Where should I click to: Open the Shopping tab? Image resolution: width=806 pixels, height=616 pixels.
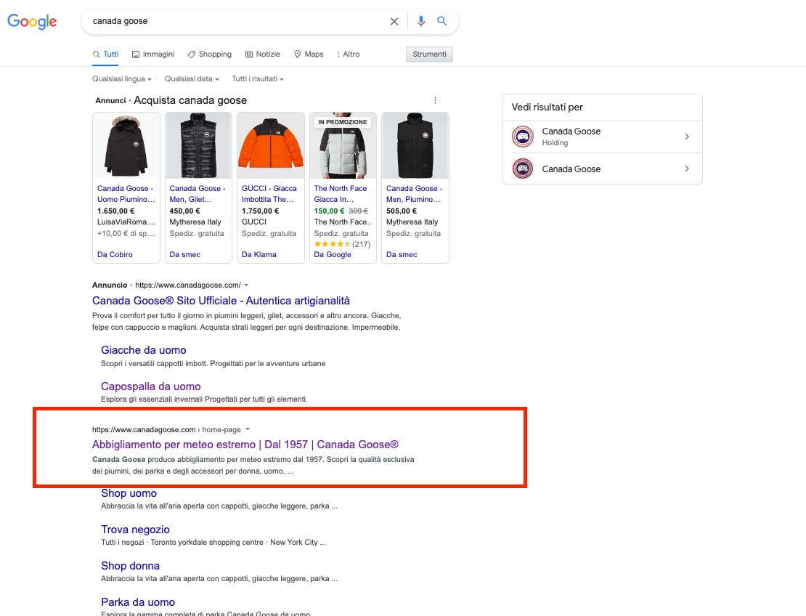(x=210, y=54)
